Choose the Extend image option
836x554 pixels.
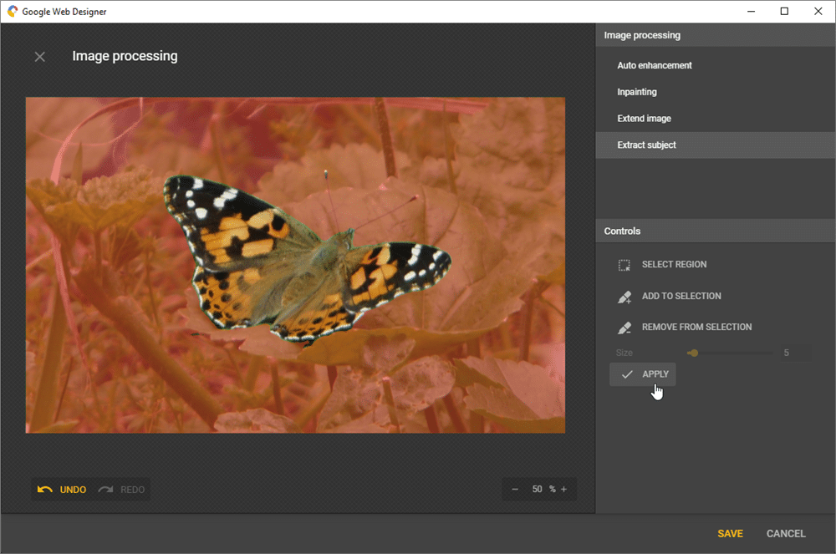(x=644, y=119)
